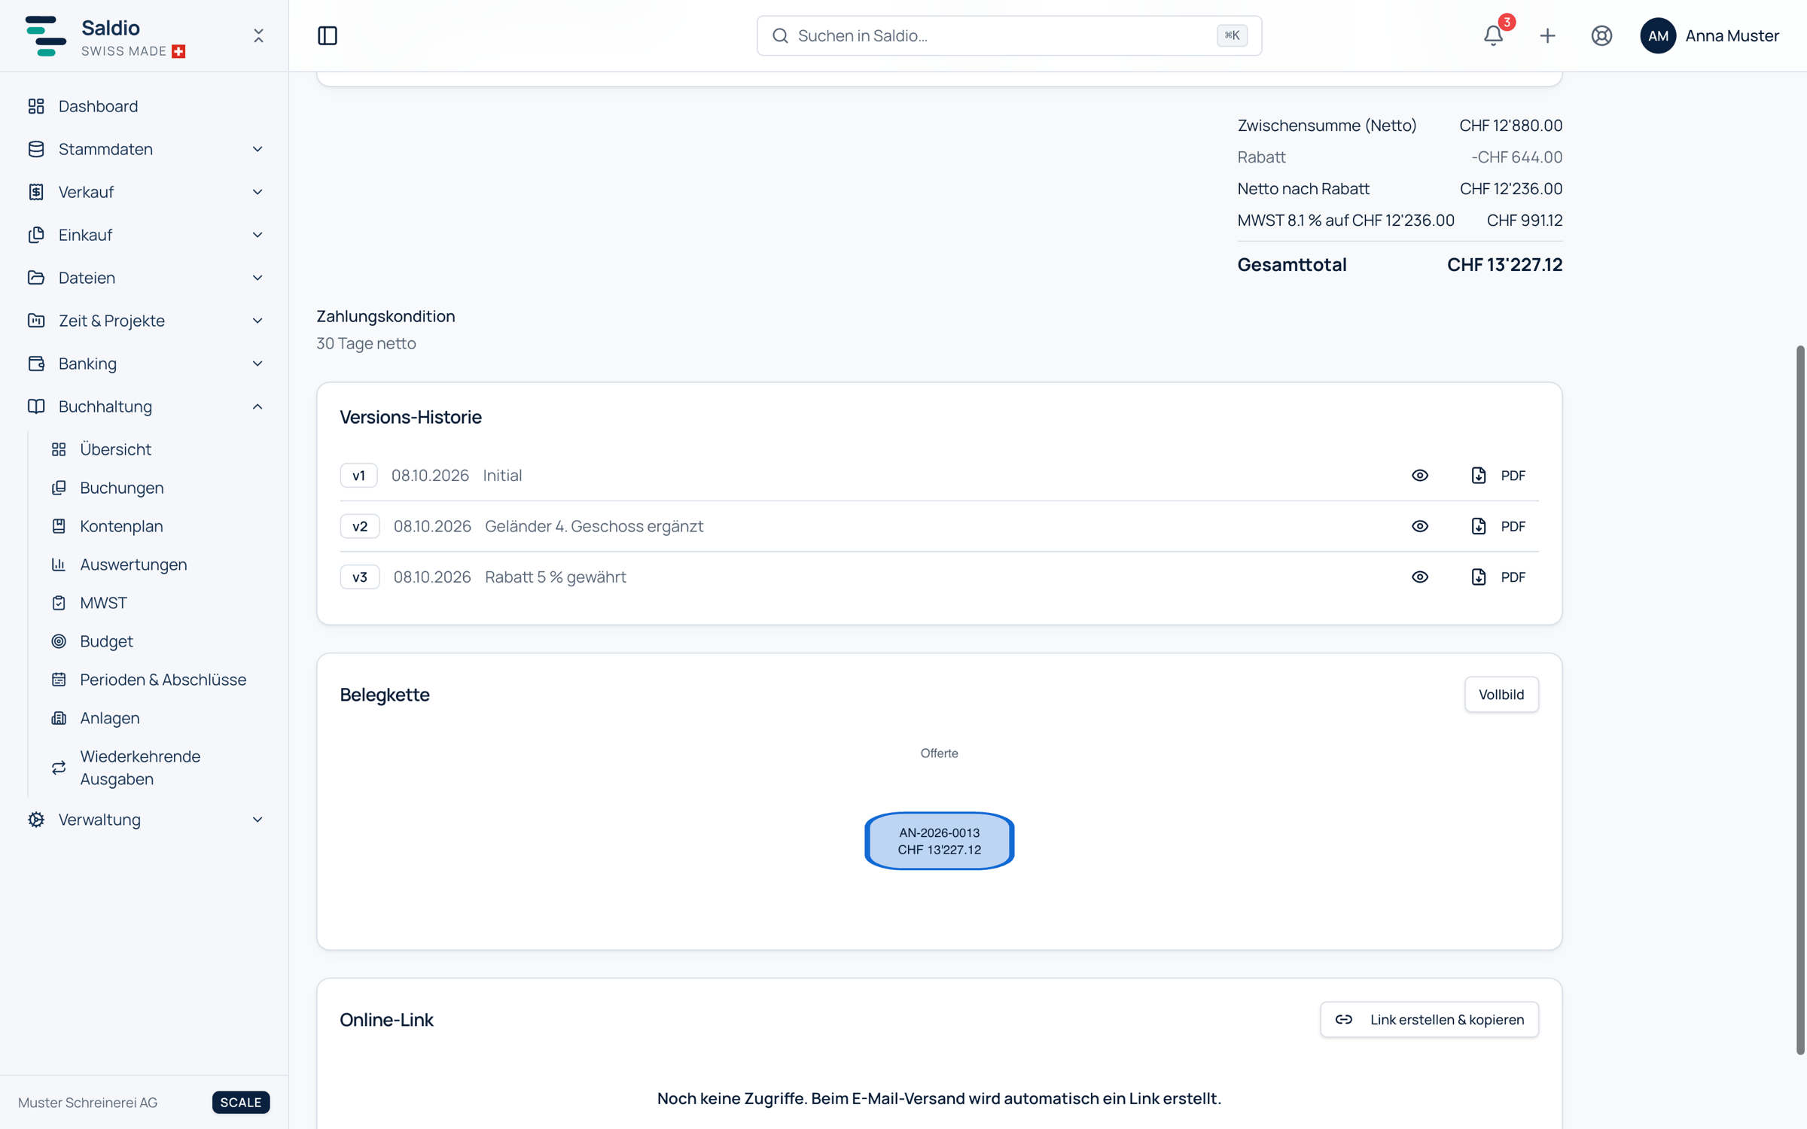Image resolution: width=1807 pixels, height=1129 pixels.
Task: Click the Gesamttotal CHF 13'227.12 amount
Action: coord(1504,265)
